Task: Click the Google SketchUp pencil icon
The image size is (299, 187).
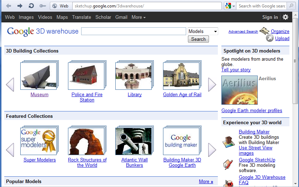Action: coord(228,165)
